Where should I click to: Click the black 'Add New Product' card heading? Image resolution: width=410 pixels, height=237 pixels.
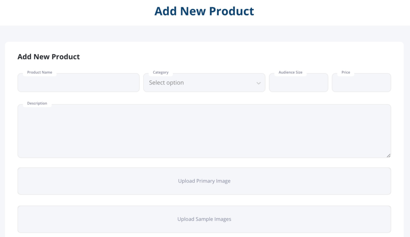tap(48, 57)
